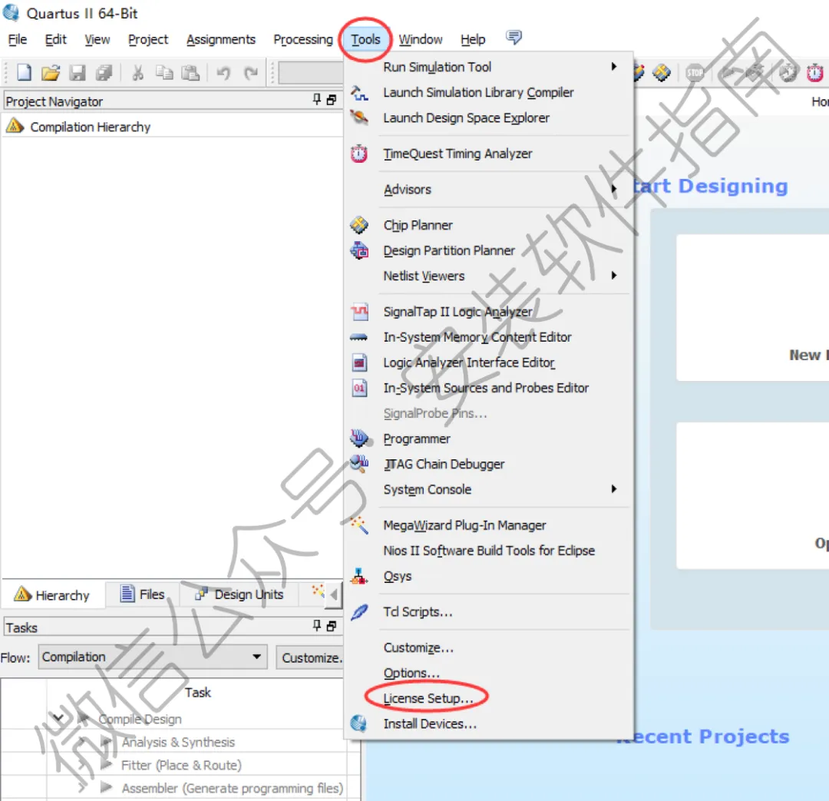Switch to the Hierarchy tab
This screenshot has width=829, height=801.
[x=52, y=594]
